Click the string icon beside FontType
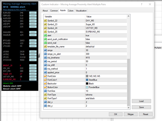 [x=45, y=95]
